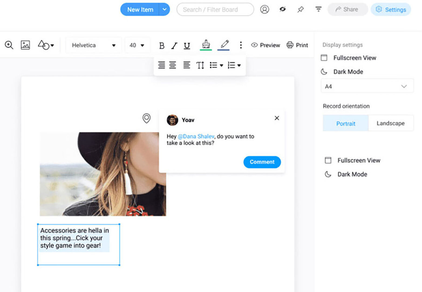Open the Helvetica font dropdown
422x292 pixels.
(x=93, y=45)
